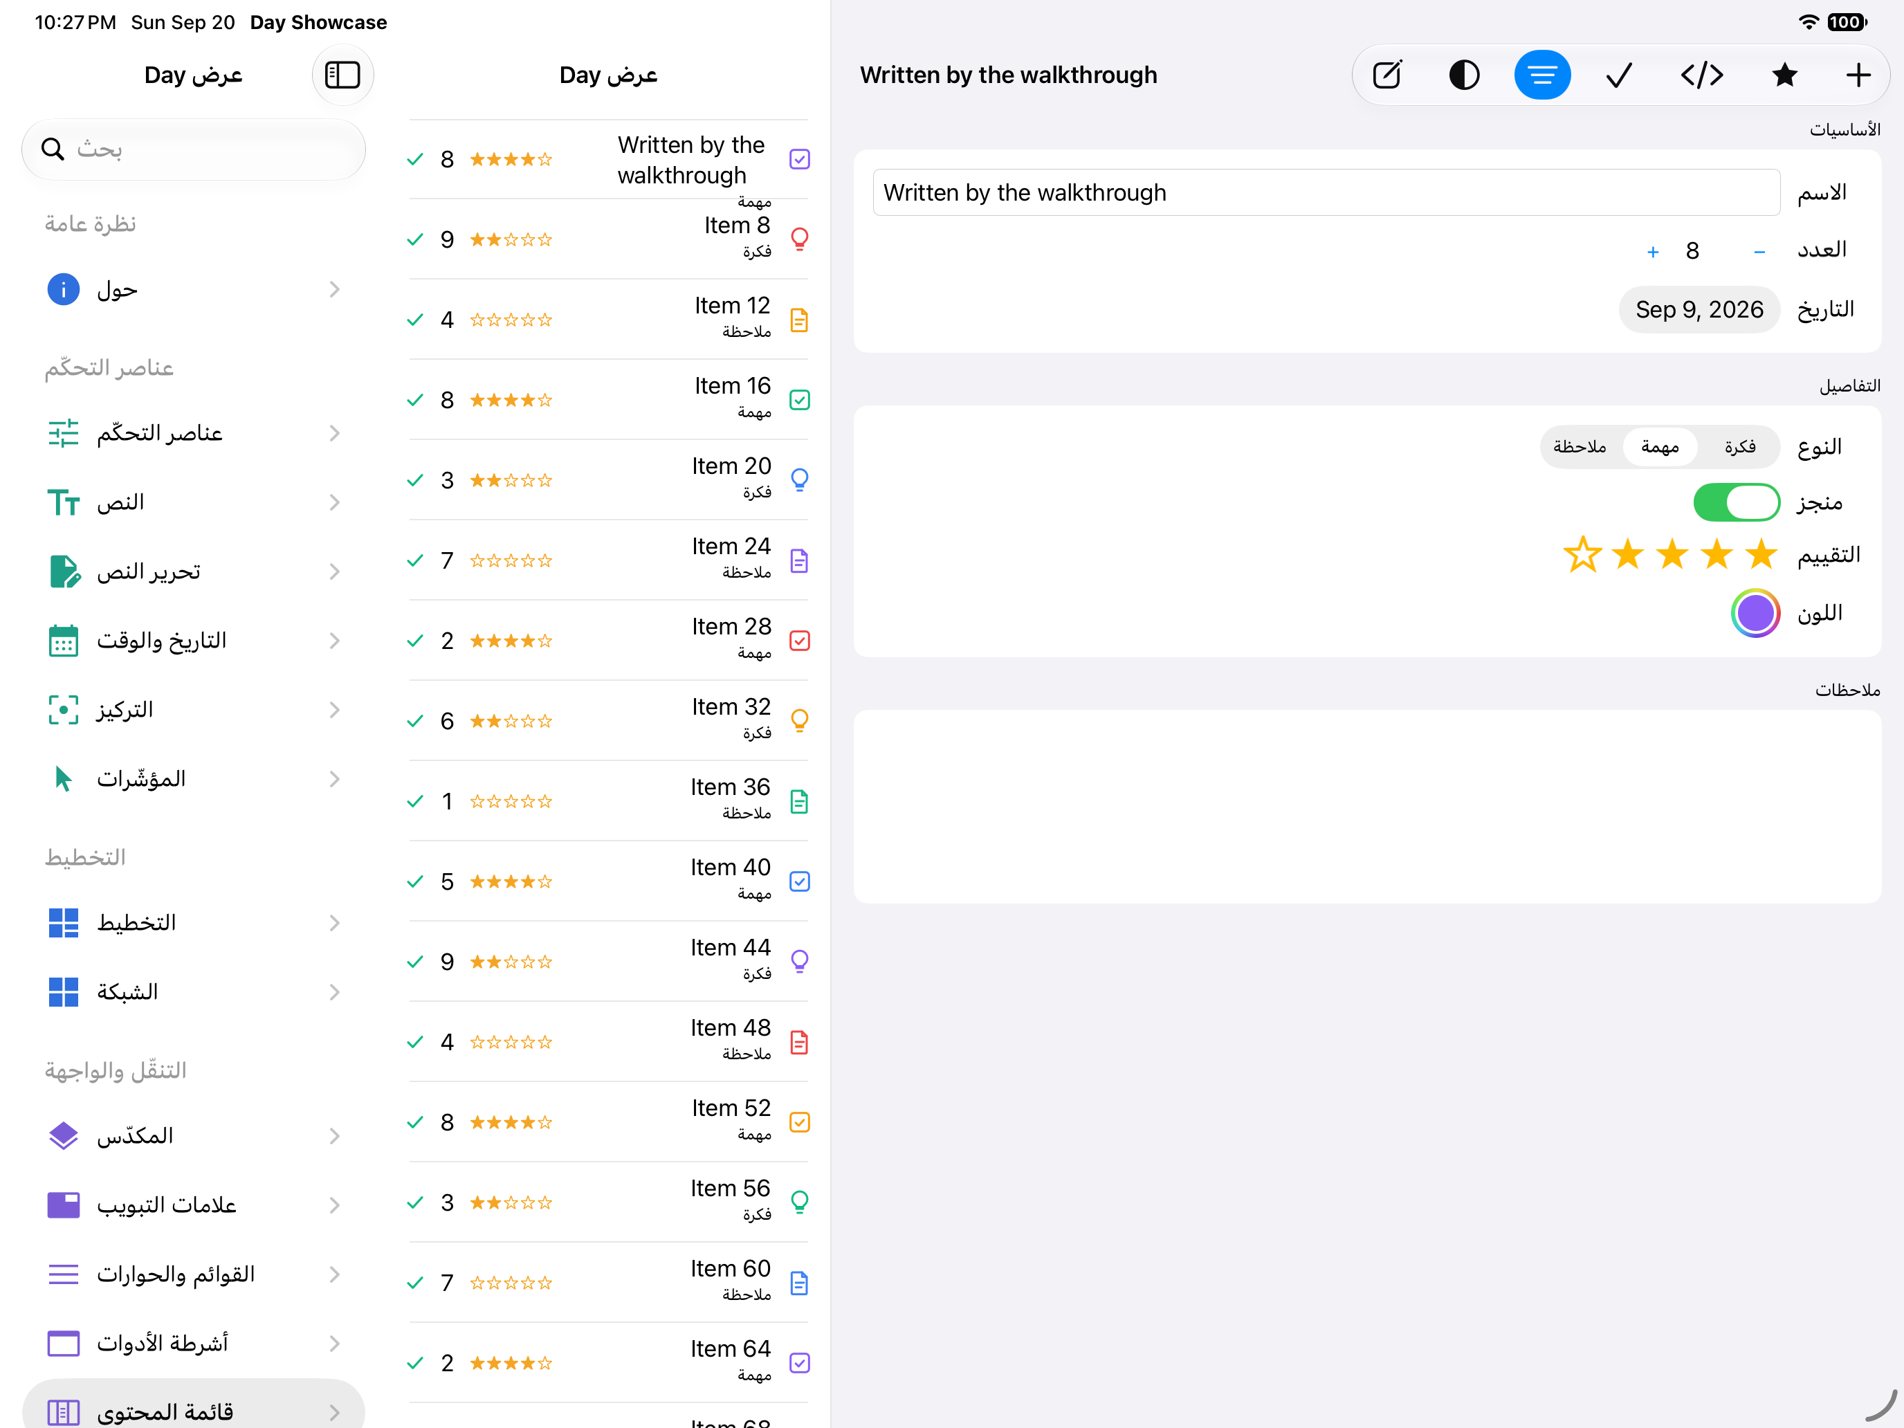The width and height of the screenshot is (1904, 1428).
Task: Toggle the sidebar panel button
Action: click(x=342, y=75)
